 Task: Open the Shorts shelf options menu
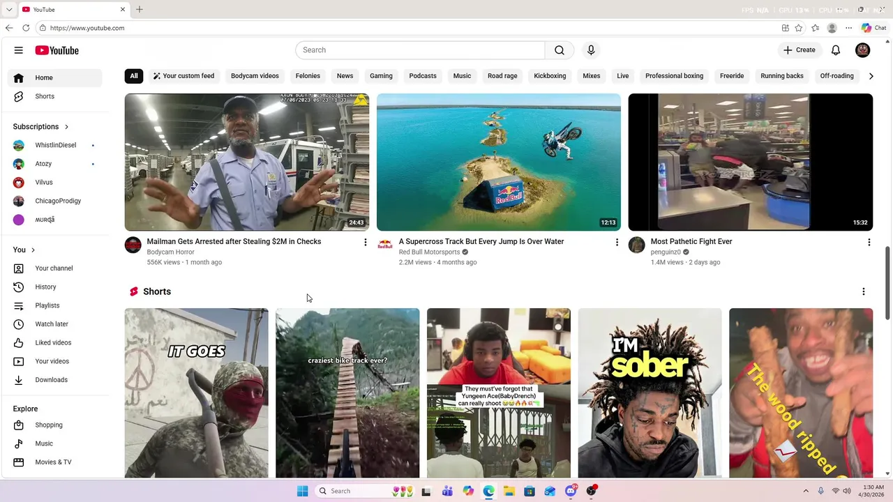(863, 291)
